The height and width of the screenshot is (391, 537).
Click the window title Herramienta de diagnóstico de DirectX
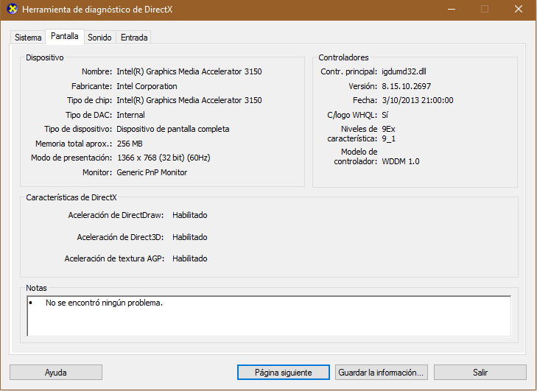(x=97, y=10)
